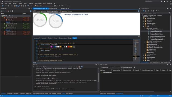Click the Quick Launch search icon
The height and width of the screenshot is (97, 172).
(x=162, y=1)
